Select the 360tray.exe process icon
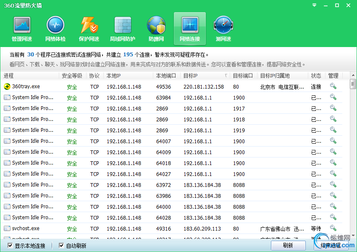 [7, 87]
